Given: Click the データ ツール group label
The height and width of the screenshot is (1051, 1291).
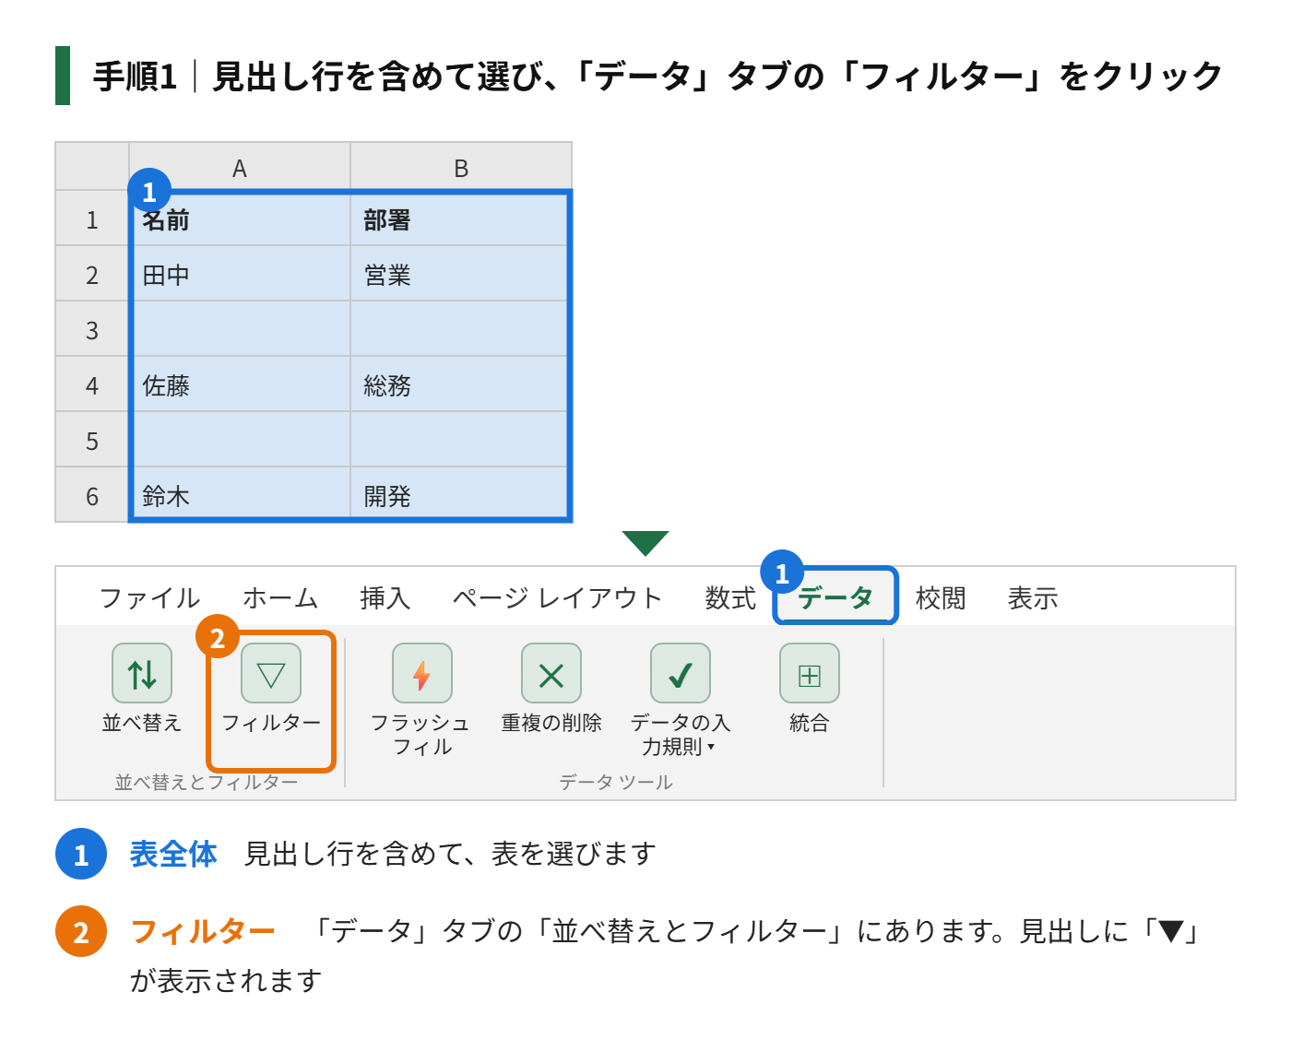Looking at the screenshot, I should coord(616,783).
